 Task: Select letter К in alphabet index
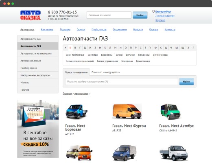tap(105, 48)
